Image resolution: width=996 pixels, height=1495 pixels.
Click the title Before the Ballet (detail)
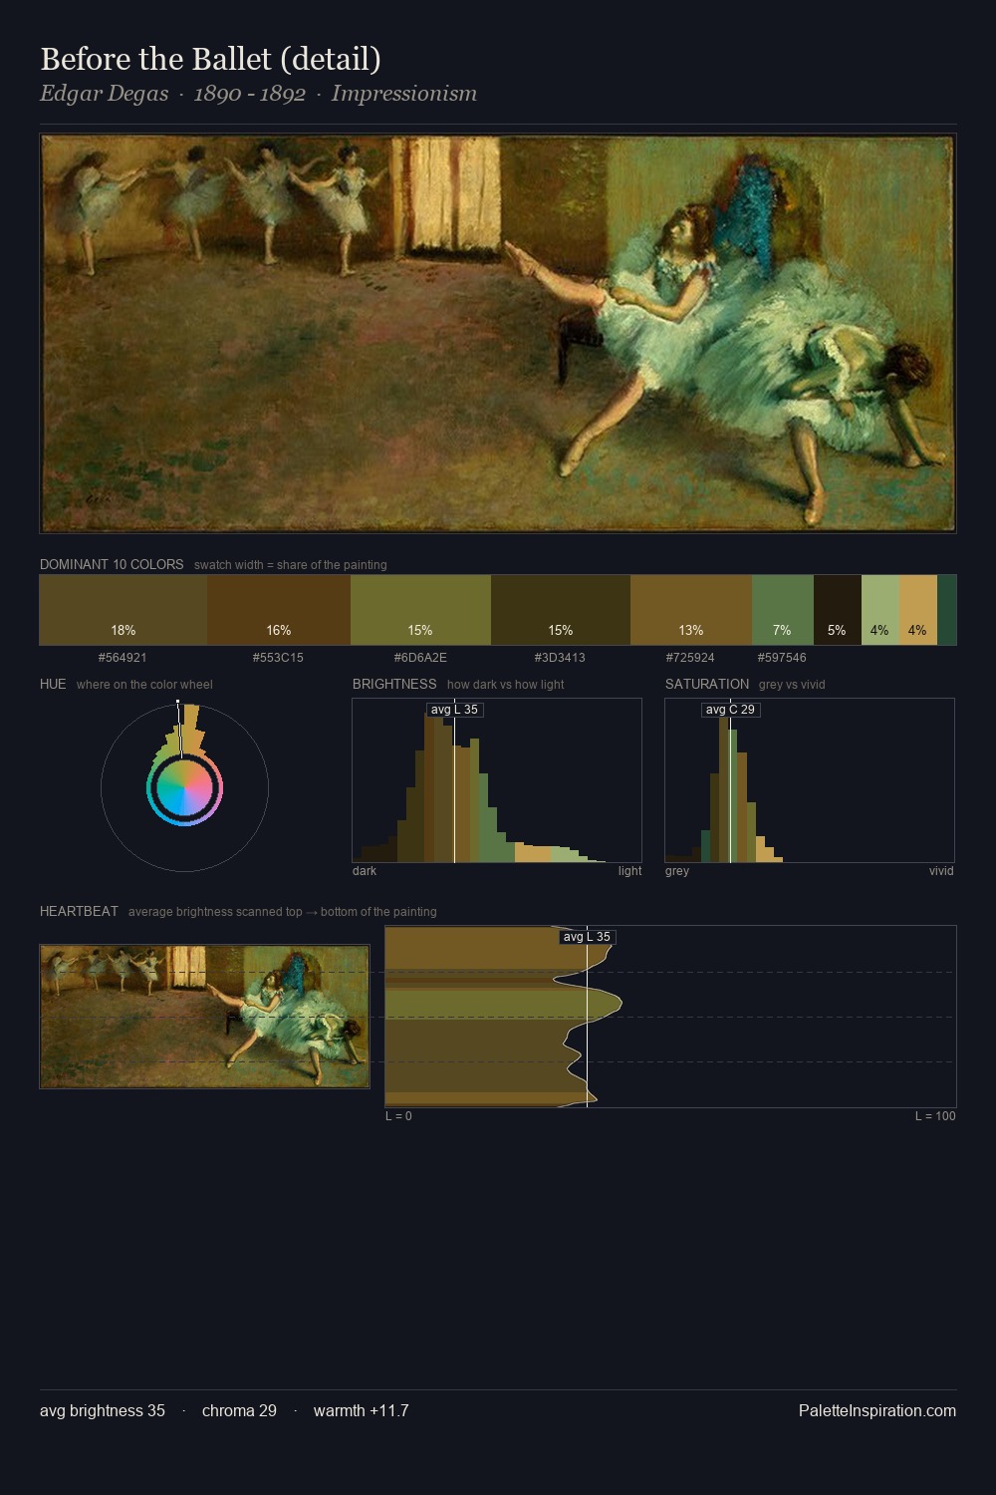point(210,59)
